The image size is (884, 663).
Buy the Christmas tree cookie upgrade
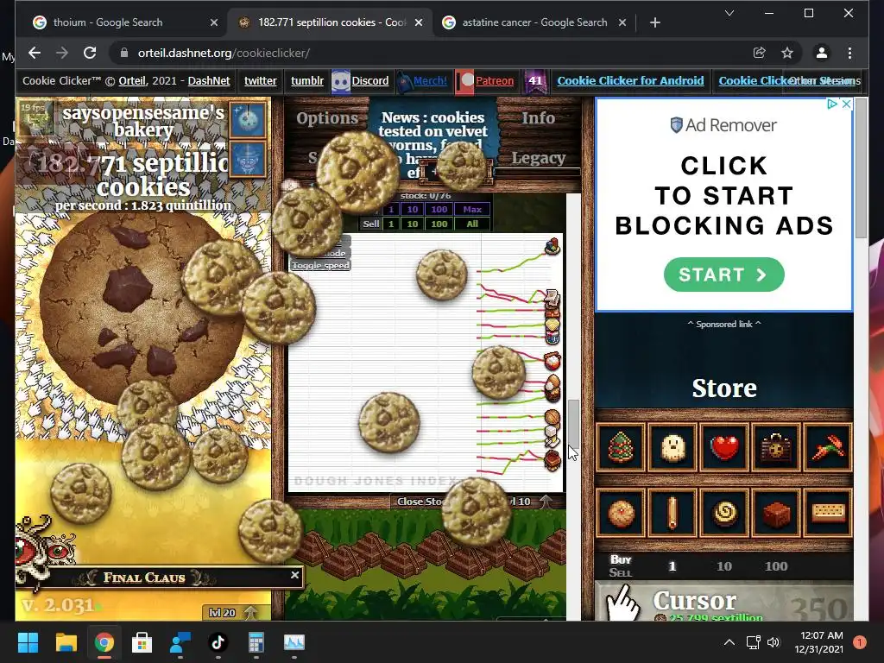(x=621, y=448)
